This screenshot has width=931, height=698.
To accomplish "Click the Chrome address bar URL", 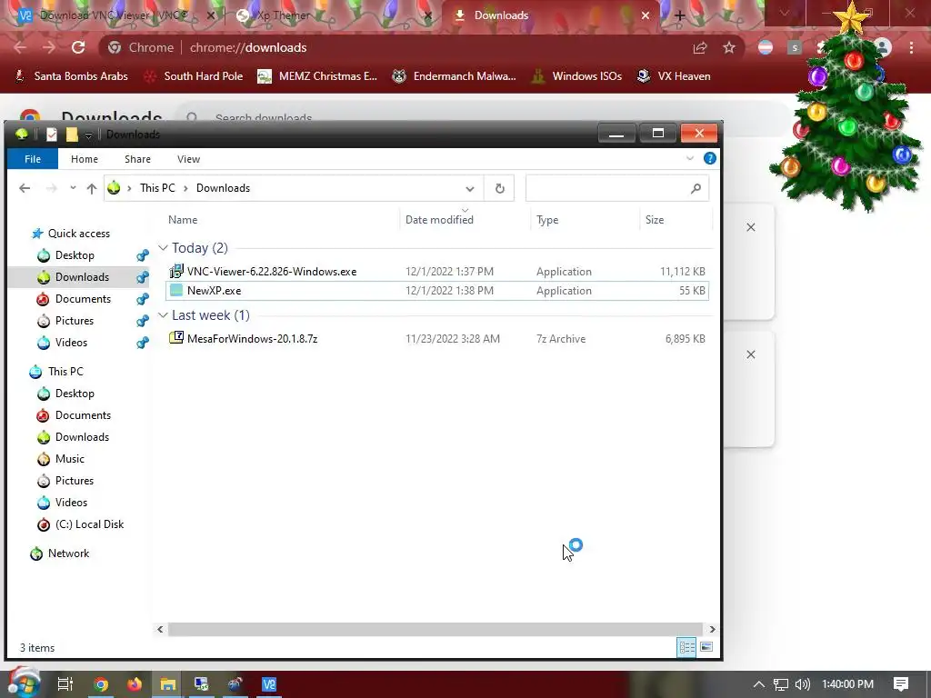I will (248, 47).
